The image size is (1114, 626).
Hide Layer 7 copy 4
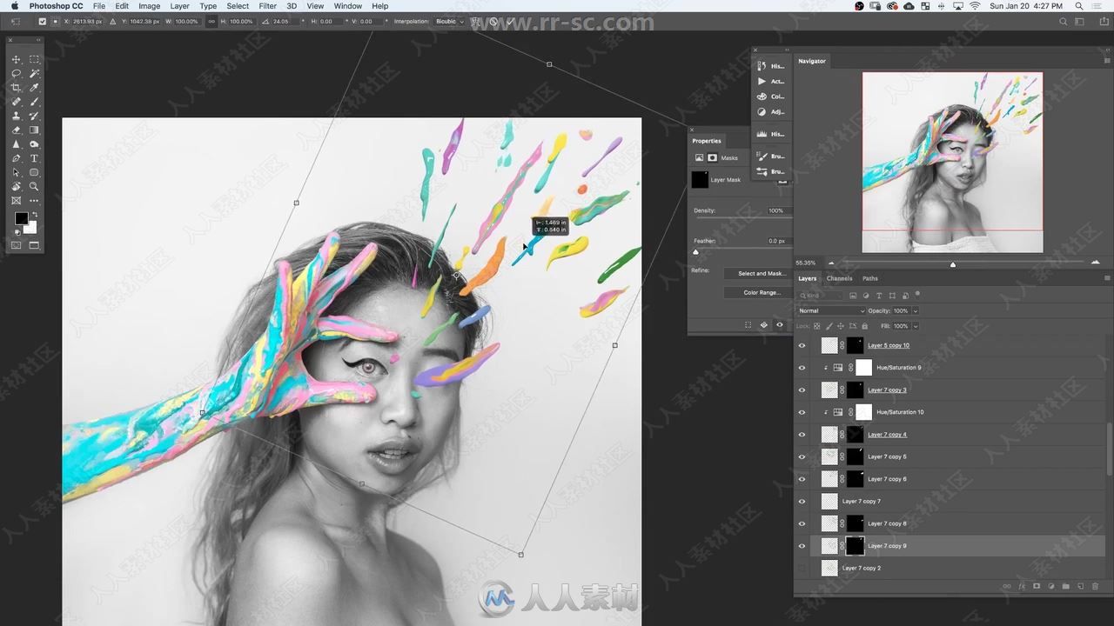tap(802, 435)
